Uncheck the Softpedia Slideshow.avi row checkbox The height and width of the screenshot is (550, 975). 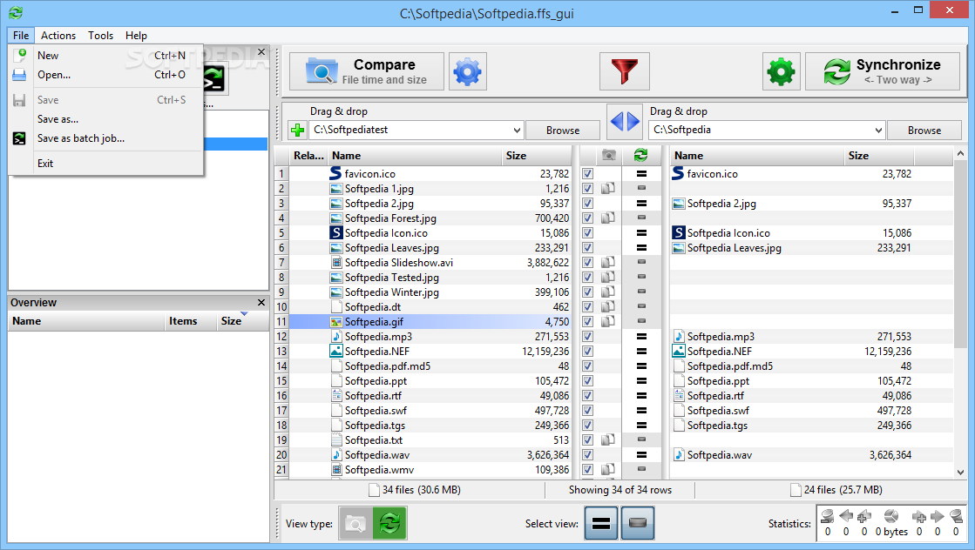pos(587,263)
